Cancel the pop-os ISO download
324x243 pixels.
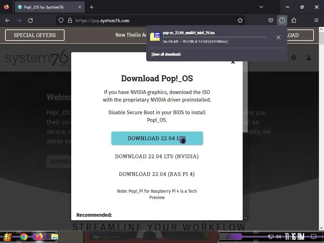click(278, 37)
